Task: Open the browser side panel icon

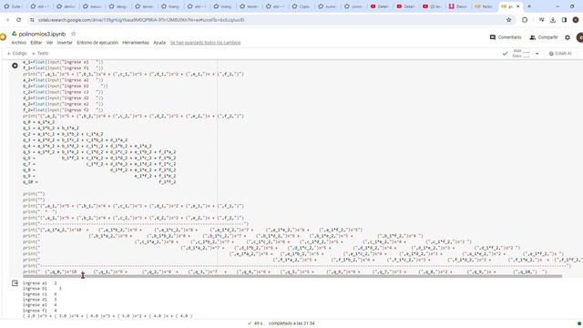Action: (x=564, y=20)
